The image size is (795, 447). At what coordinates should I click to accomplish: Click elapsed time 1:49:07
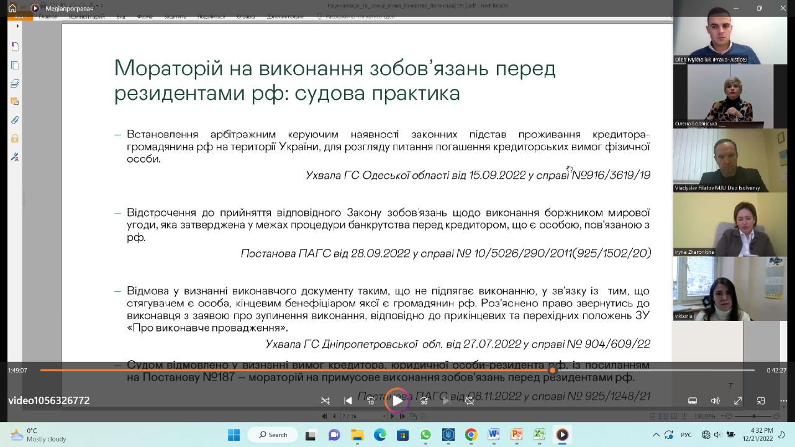(17, 371)
